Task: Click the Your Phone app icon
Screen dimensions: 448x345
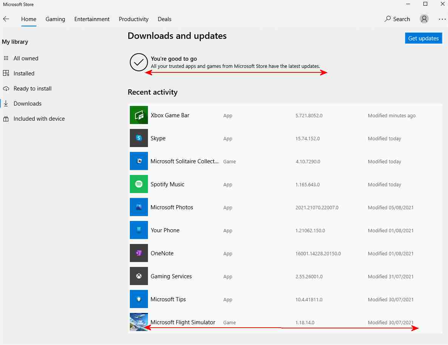Action: (x=139, y=230)
